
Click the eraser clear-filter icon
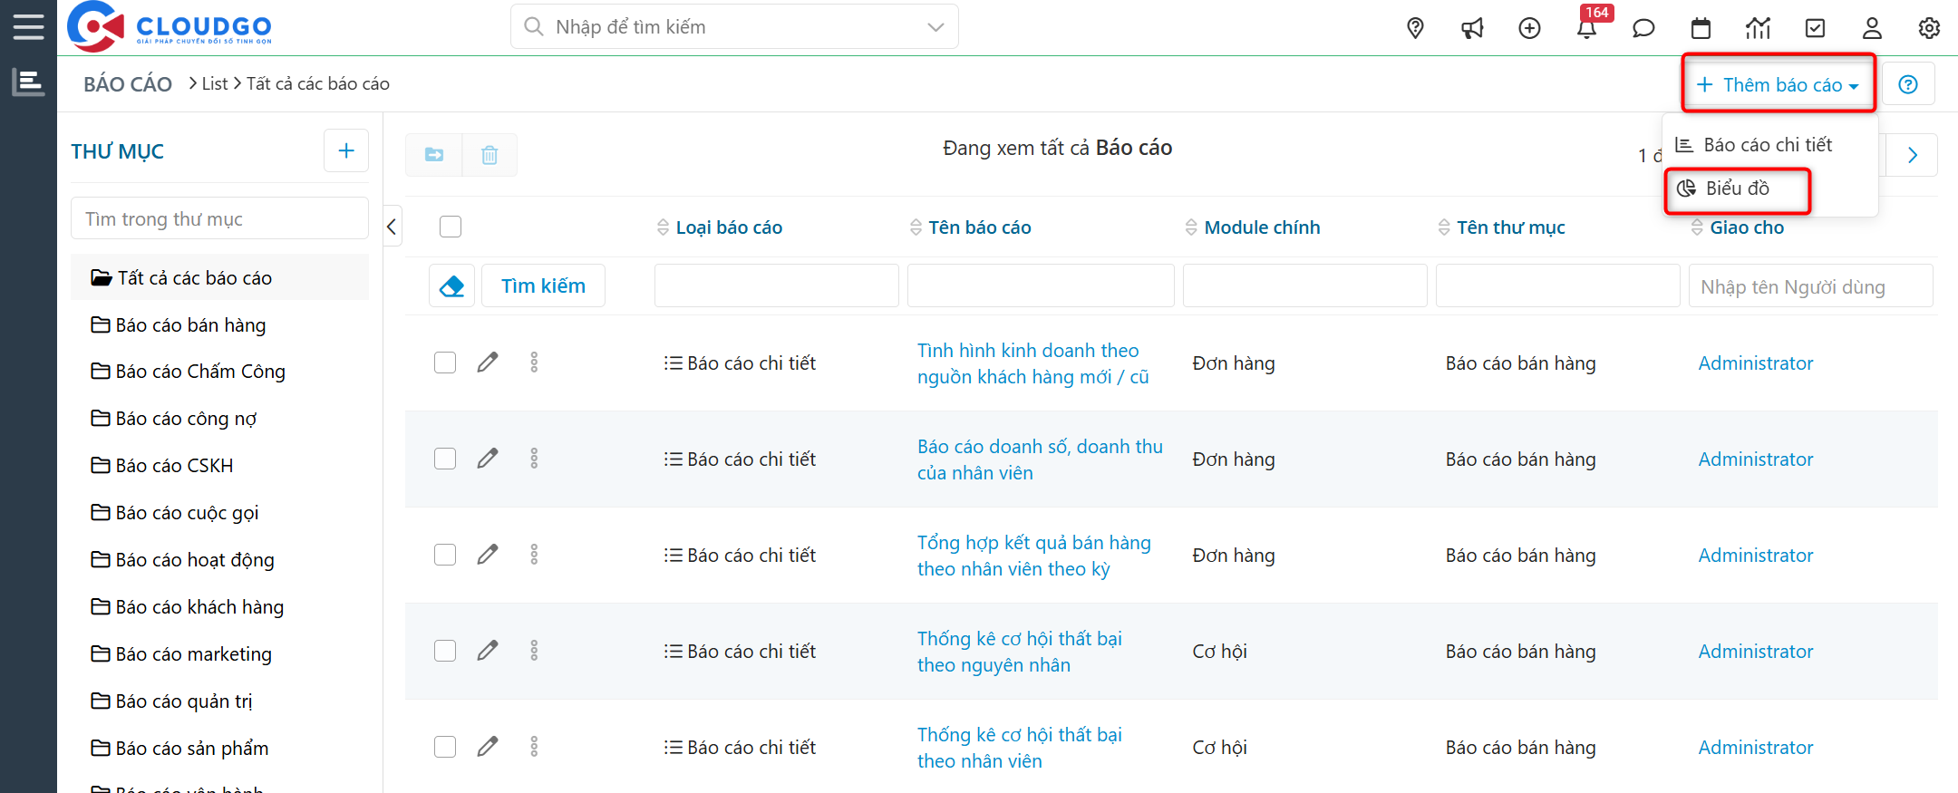pyautogui.click(x=451, y=286)
